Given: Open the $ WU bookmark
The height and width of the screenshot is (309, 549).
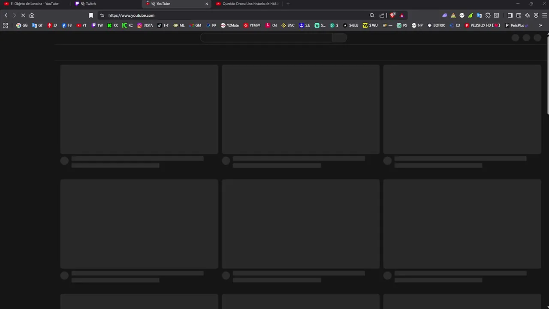Looking at the screenshot, I should (x=370, y=25).
